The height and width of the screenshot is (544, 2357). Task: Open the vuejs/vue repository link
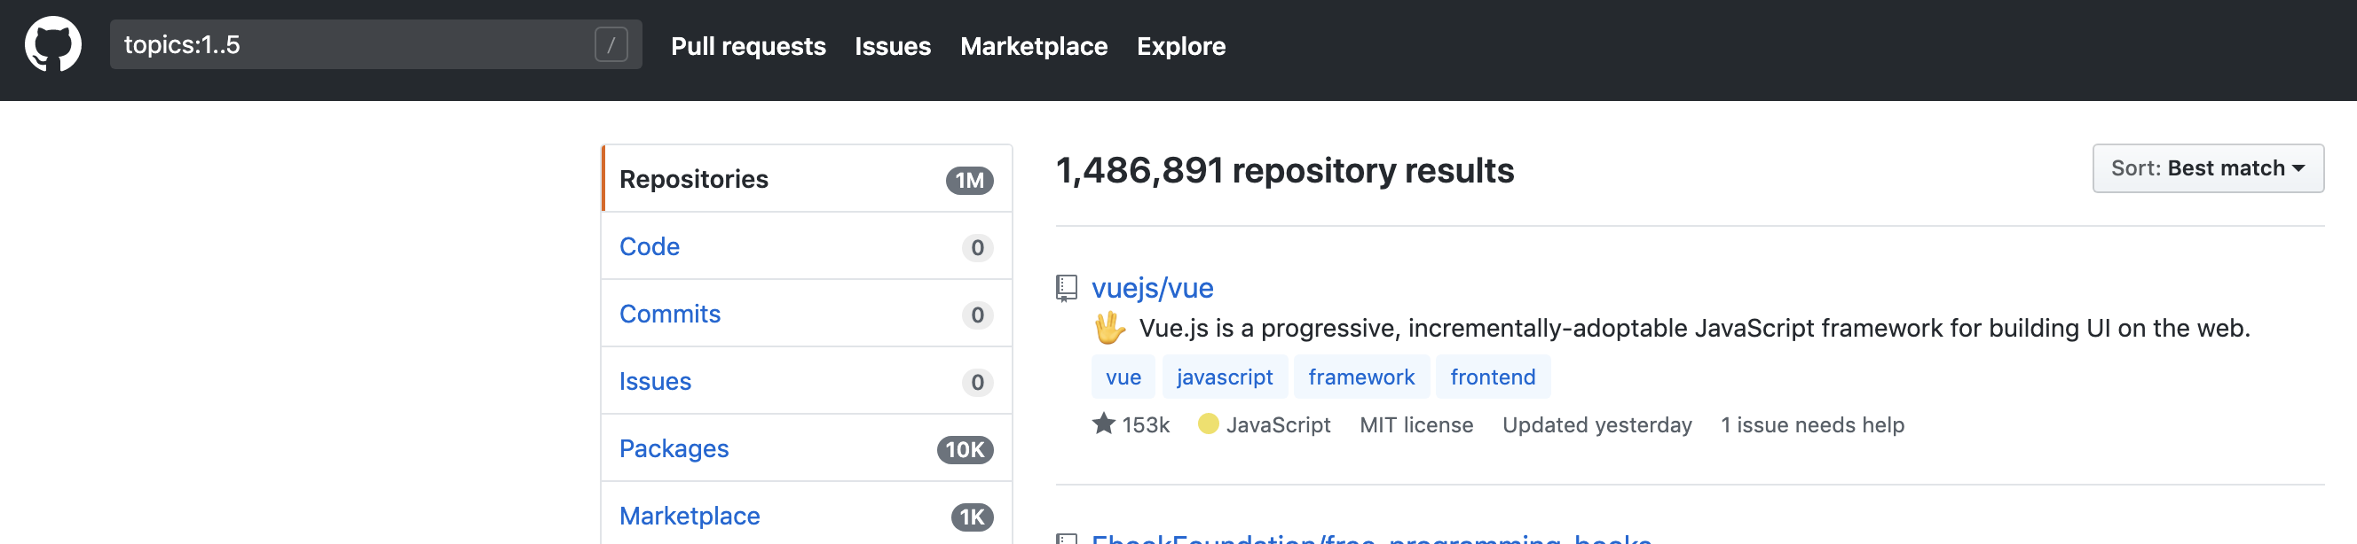click(1152, 288)
